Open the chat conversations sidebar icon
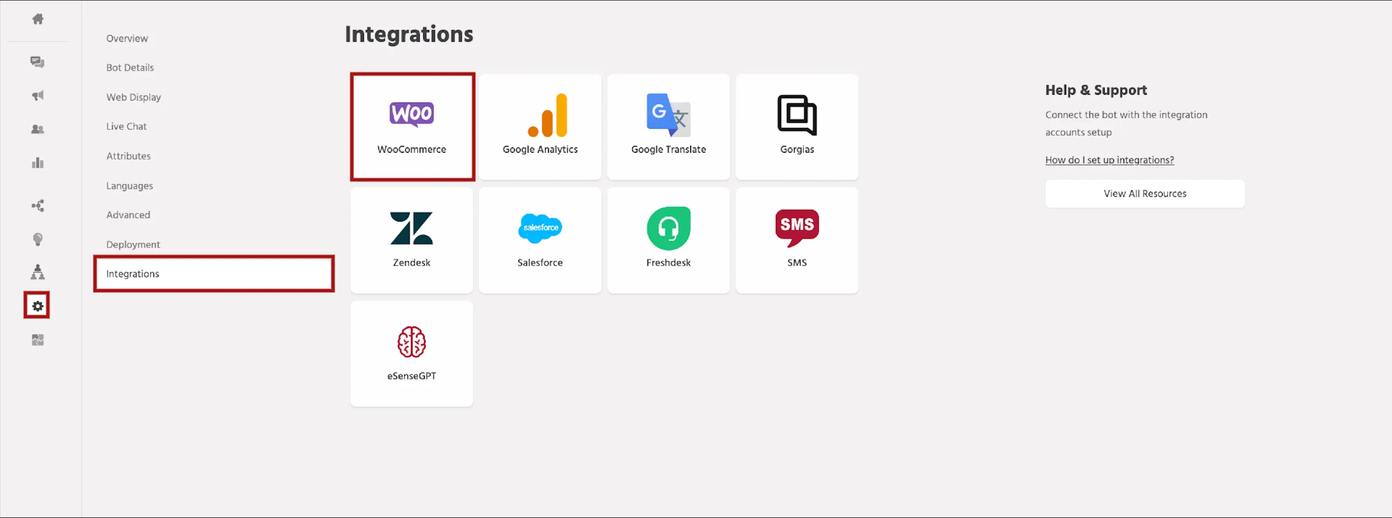The image size is (1392, 518). [x=37, y=62]
